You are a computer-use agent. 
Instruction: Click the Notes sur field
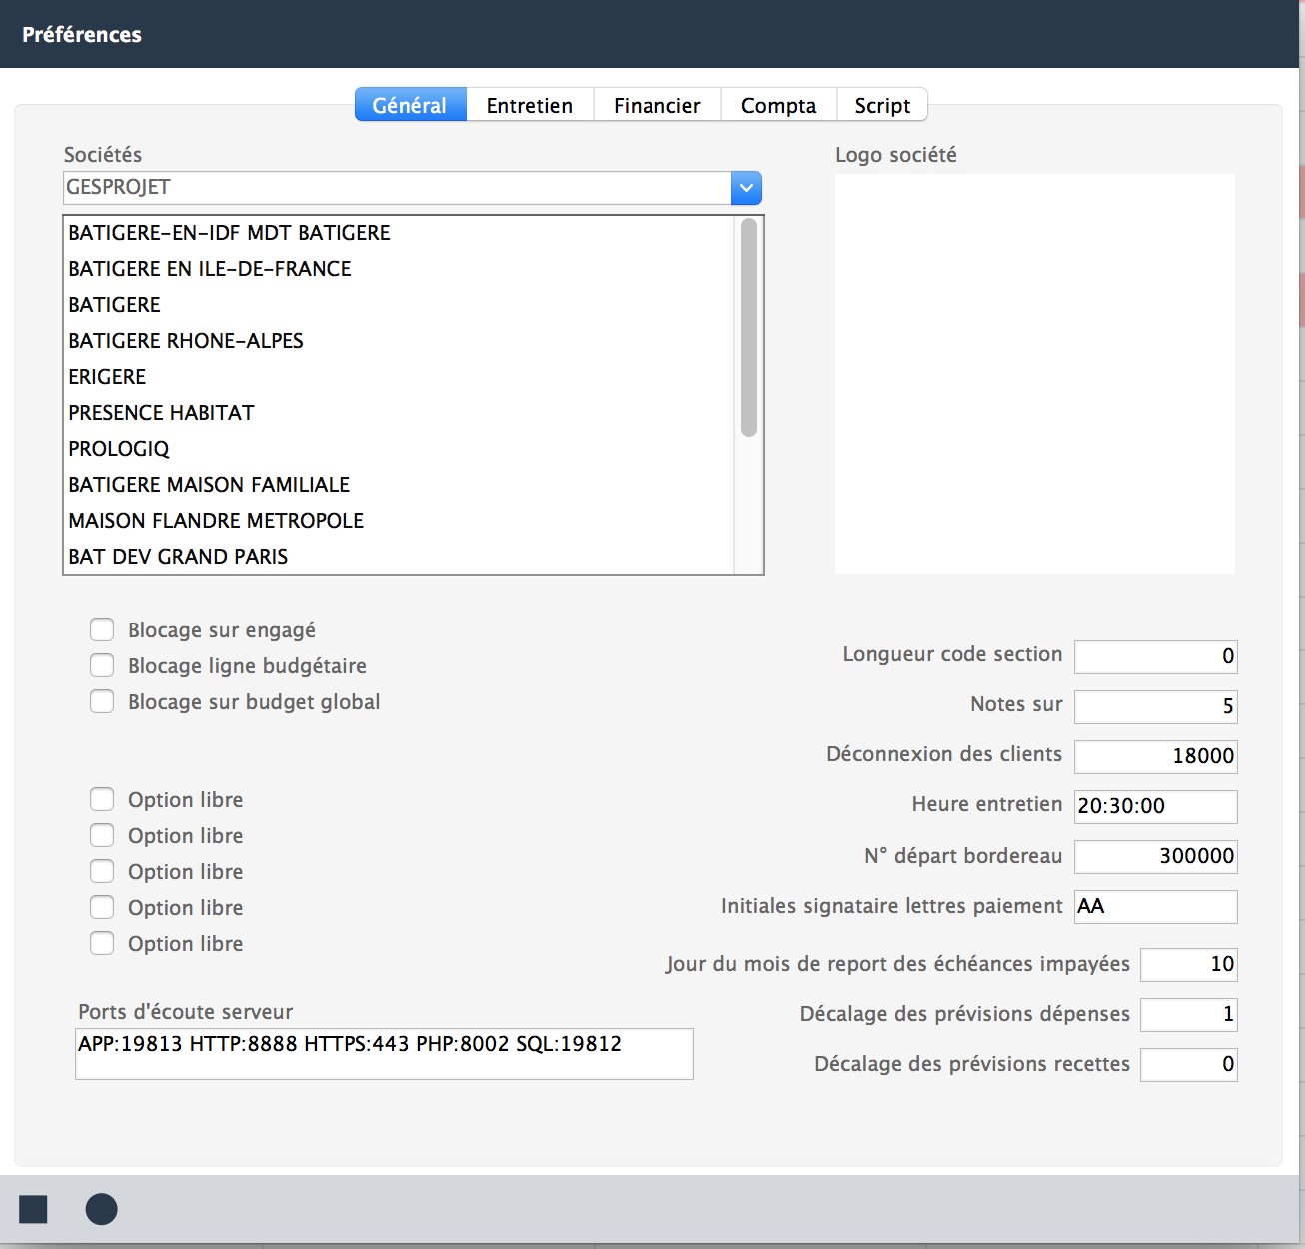click(x=1156, y=706)
